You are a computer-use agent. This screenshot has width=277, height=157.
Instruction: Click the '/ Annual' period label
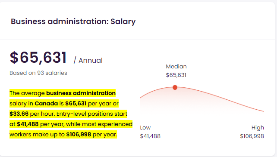(x=88, y=61)
